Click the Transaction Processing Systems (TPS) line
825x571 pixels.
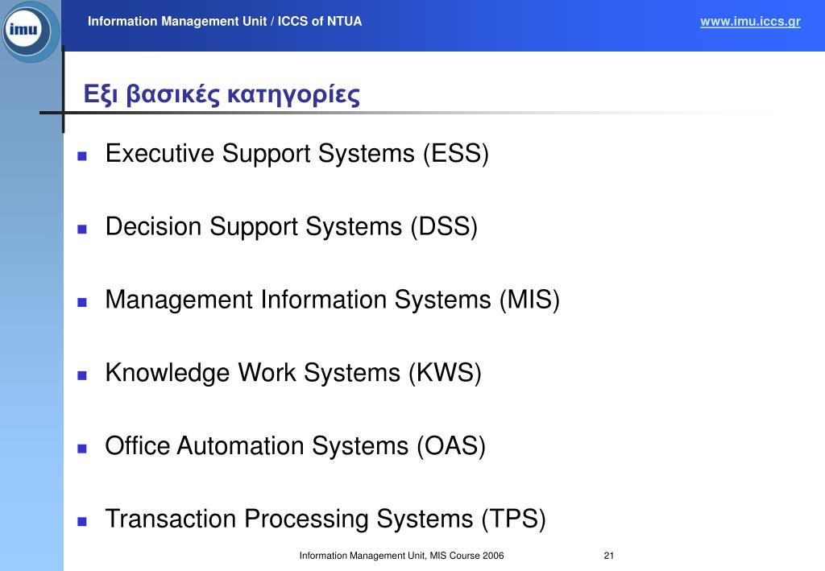click(x=325, y=519)
